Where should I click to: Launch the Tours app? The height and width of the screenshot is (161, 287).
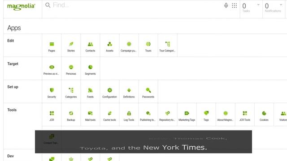point(148,46)
